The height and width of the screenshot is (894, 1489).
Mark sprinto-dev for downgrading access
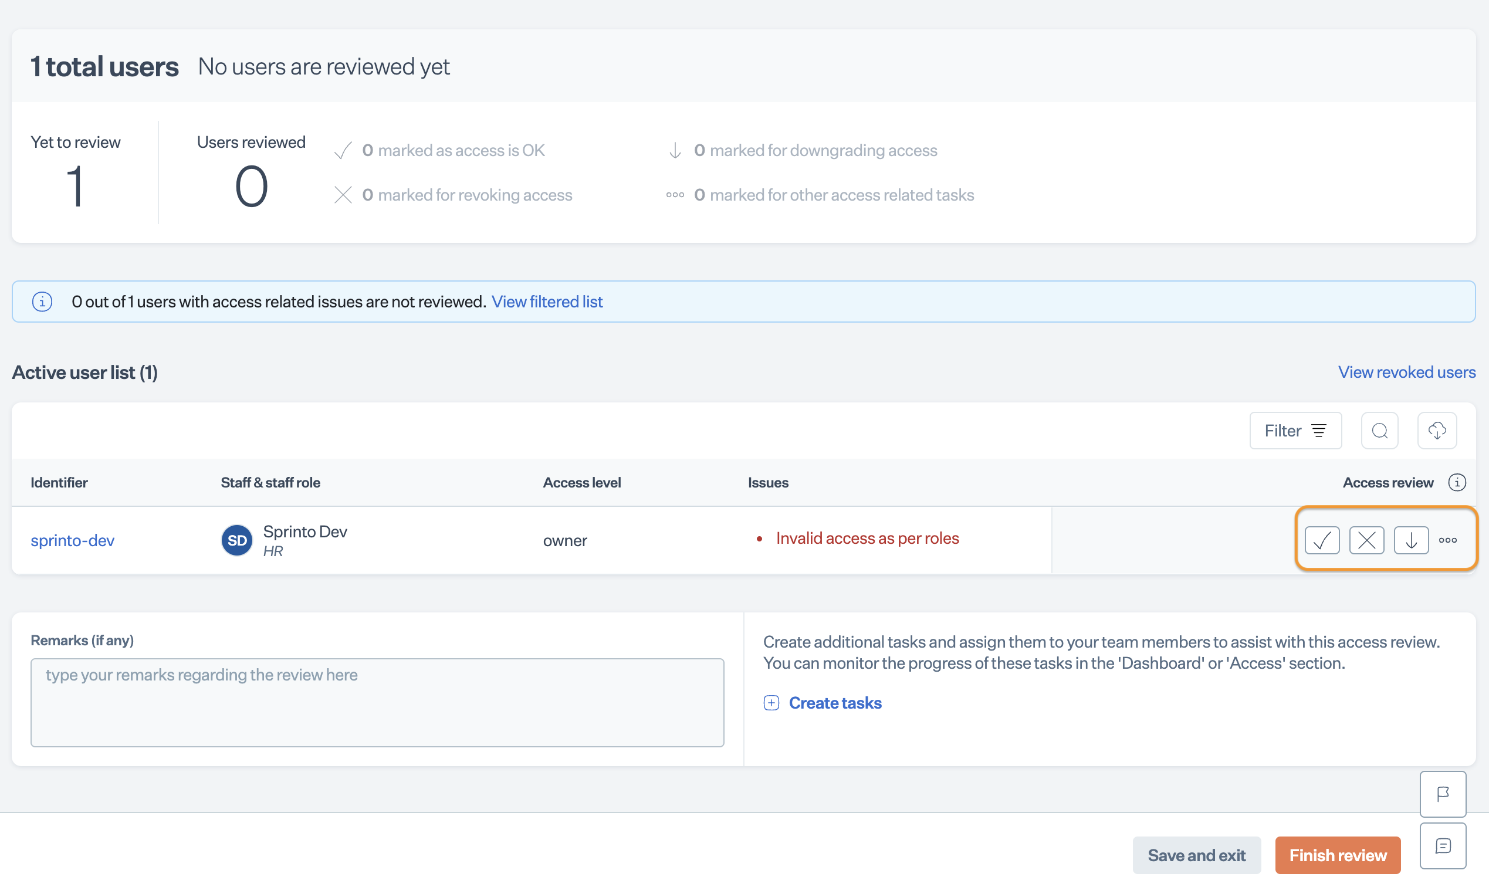click(x=1411, y=540)
